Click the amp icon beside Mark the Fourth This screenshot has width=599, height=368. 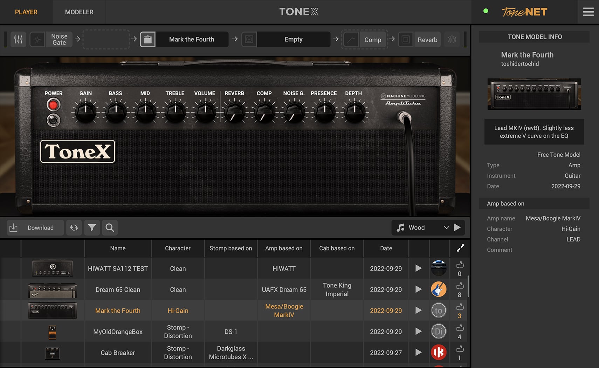(148, 40)
